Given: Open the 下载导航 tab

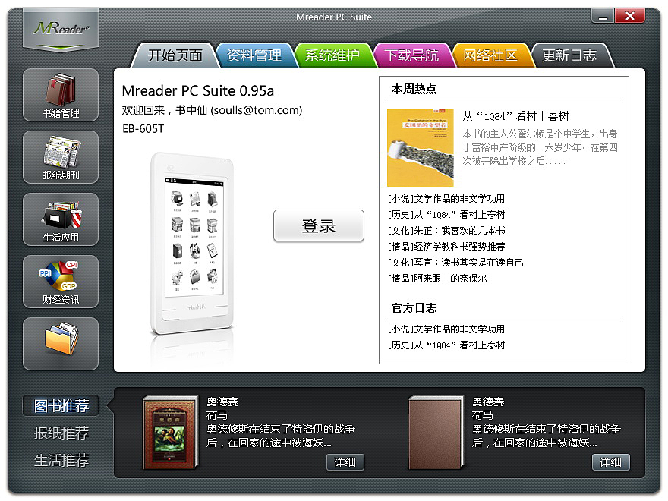Looking at the screenshot, I should coord(411,55).
